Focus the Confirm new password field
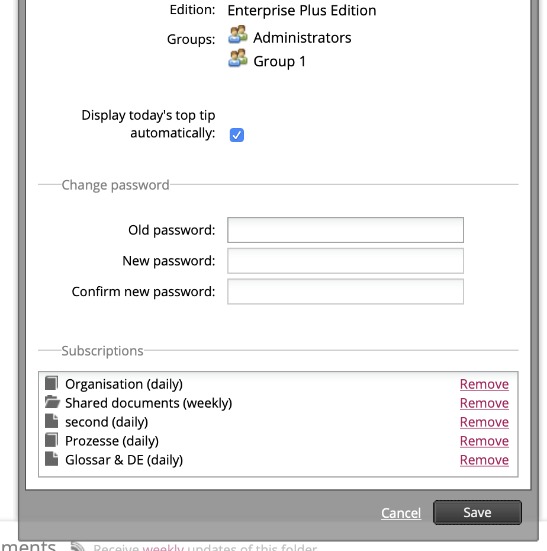 (346, 291)
